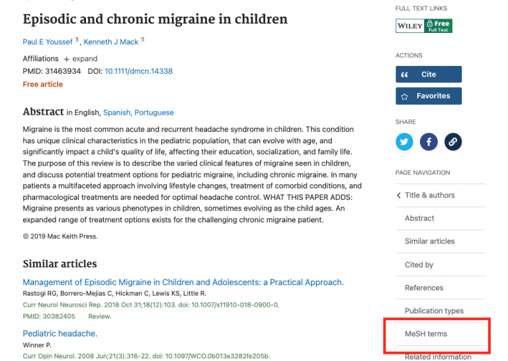Open author Paul E Youssef
Screen dimensions: 508x361
[48, 42]
